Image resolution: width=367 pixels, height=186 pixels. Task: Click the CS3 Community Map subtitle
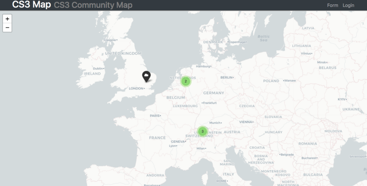tap(93, 5)
